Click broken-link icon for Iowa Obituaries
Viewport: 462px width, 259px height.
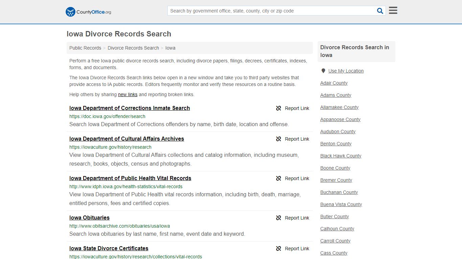279,218
